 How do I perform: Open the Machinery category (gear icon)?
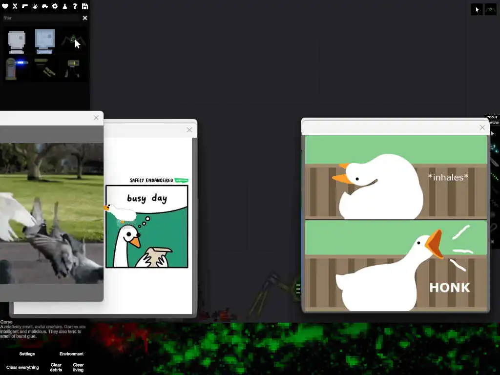click(x=55, y=6)
